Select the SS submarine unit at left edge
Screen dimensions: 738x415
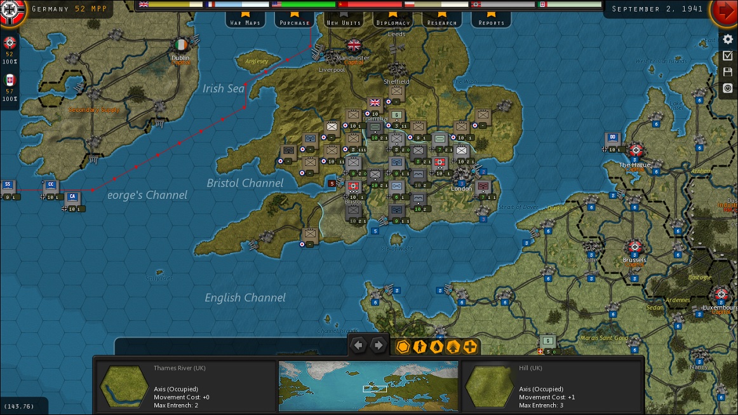click(8, 188)
